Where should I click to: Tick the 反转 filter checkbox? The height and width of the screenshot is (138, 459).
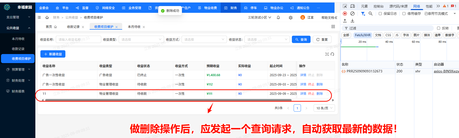click(x=439, y=28)
